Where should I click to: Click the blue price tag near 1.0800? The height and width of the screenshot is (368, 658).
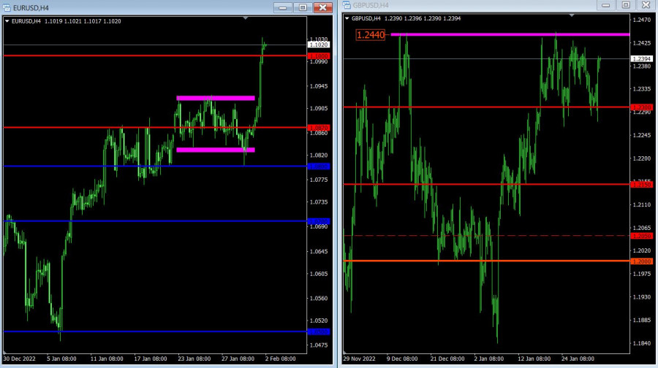point(319,166)
